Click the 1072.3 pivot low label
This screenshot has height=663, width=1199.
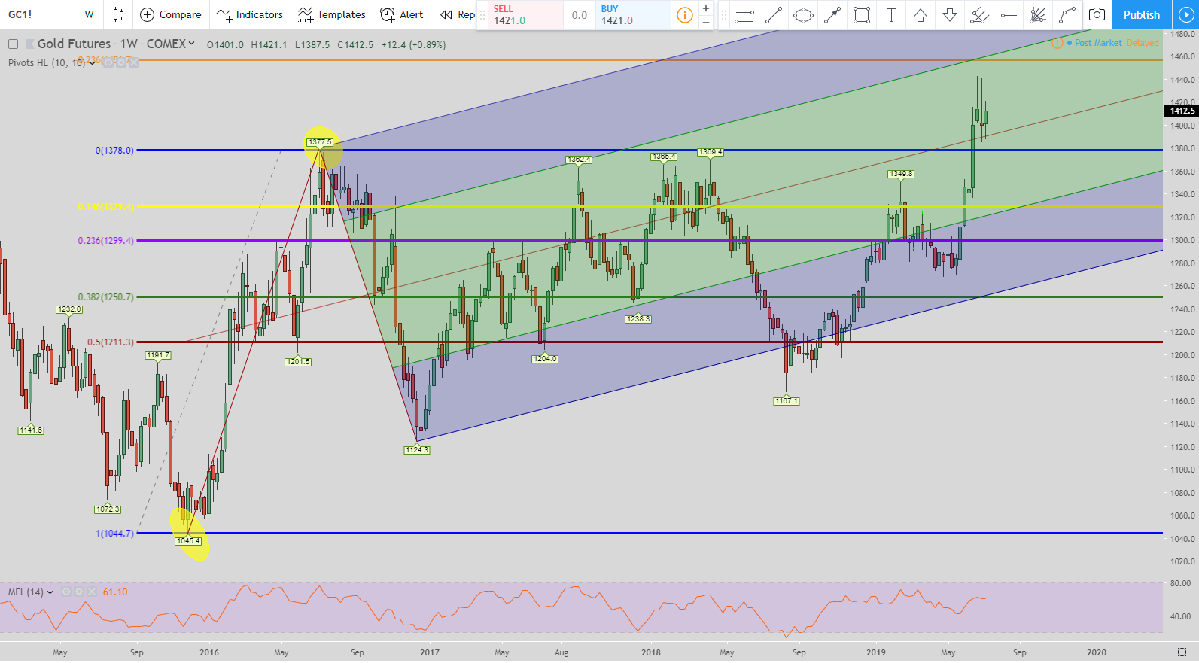[108, 509]
